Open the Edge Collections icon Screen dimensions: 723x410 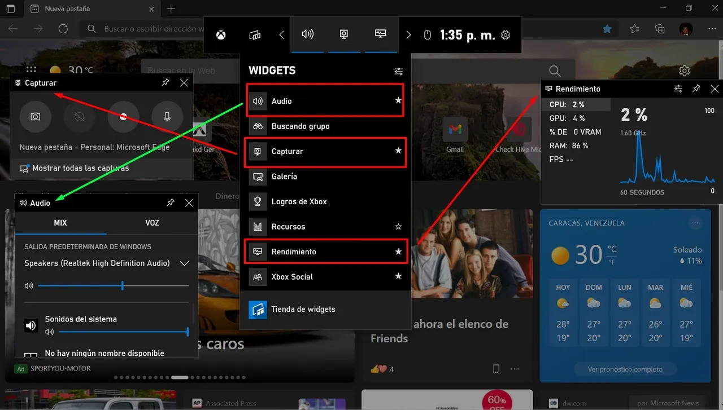coord(660,29)
